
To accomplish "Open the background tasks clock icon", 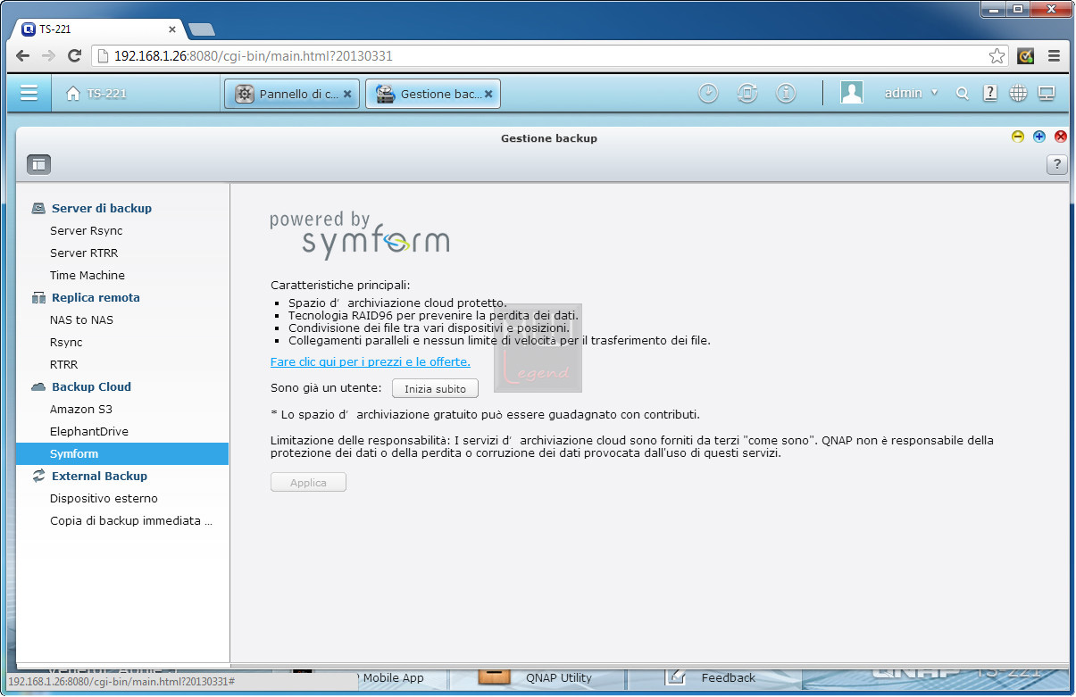I will [708, 94].
